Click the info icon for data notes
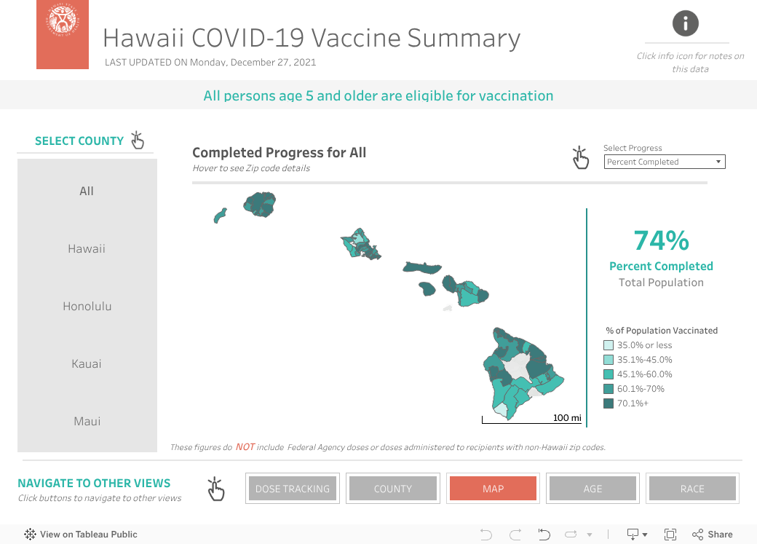 (x=686, y=23)
